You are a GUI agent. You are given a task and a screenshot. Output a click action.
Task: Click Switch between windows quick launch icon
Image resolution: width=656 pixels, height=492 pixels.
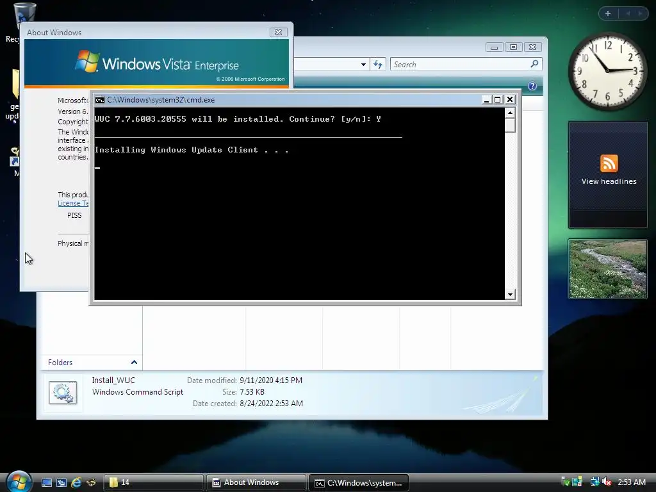click(61, 482)
